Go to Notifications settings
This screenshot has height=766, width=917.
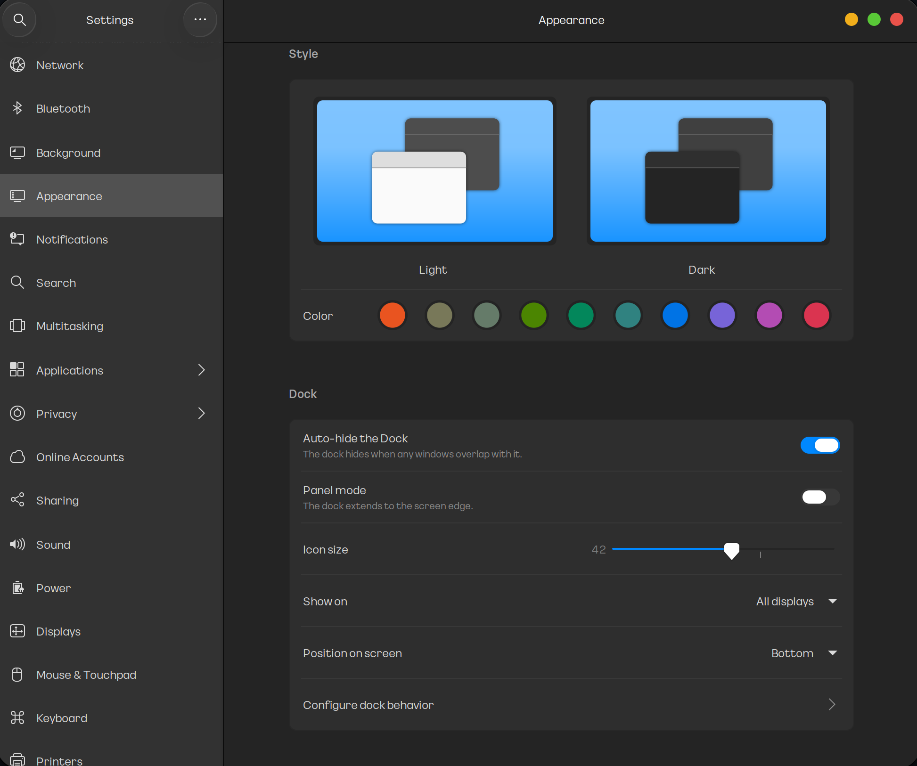click(72, 239)
